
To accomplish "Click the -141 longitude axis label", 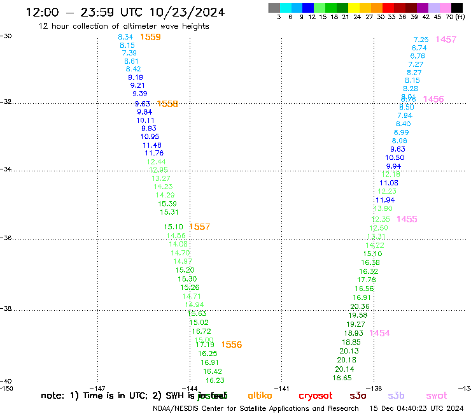I will [x=282, y=389].
